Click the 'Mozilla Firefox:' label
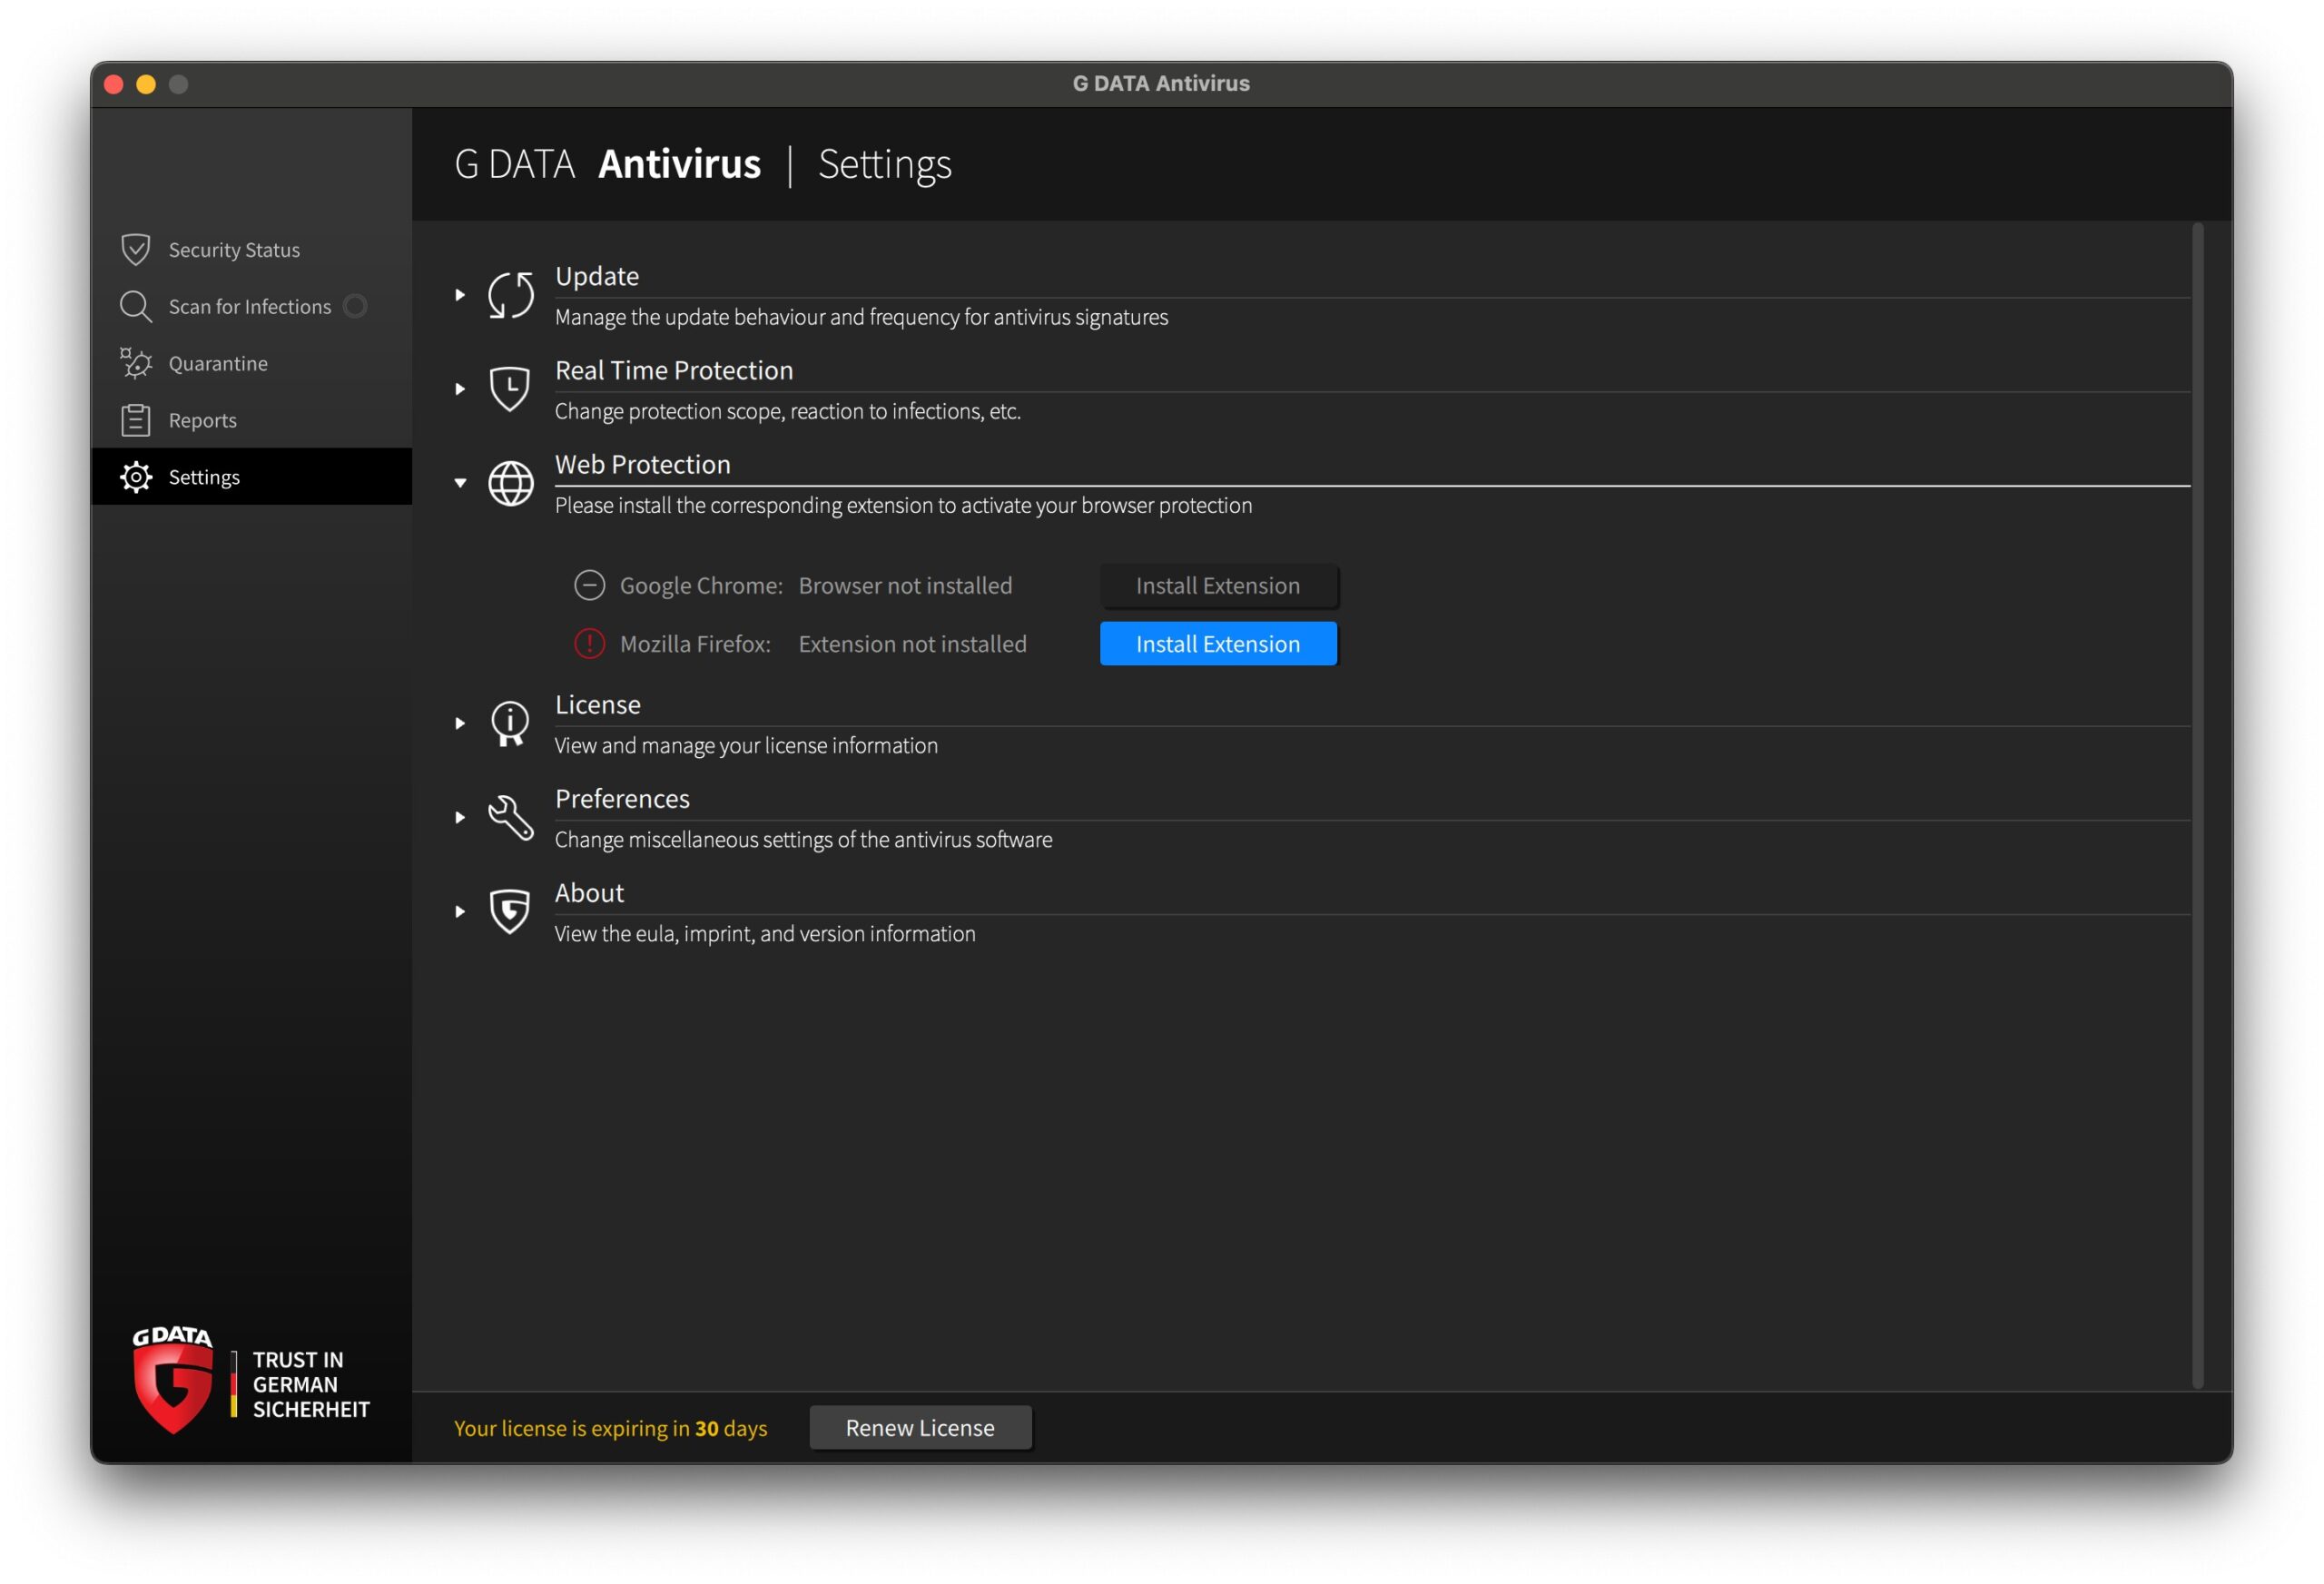 (695, 643)
